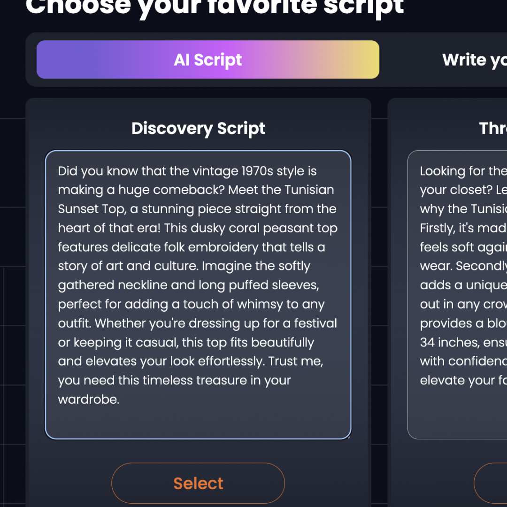The width and height of the screenshot is (507, 507).
Task: Place cursor after the word wardrobe
Action: (119, 399)
